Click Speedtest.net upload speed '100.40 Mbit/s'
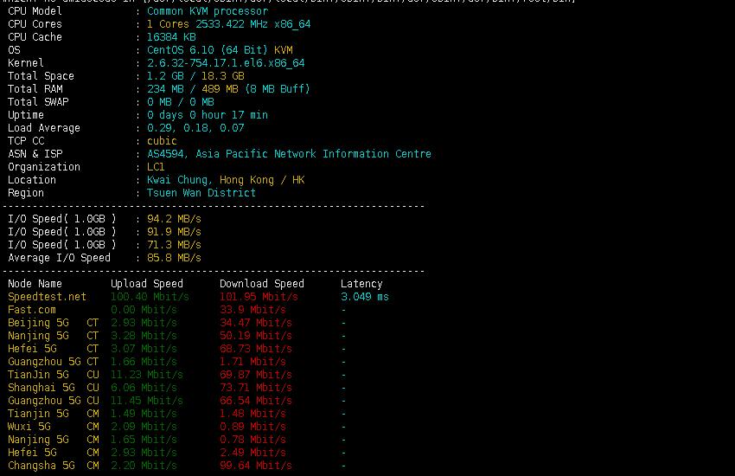Screen dimensions: 735x476 tap(150, 297)
